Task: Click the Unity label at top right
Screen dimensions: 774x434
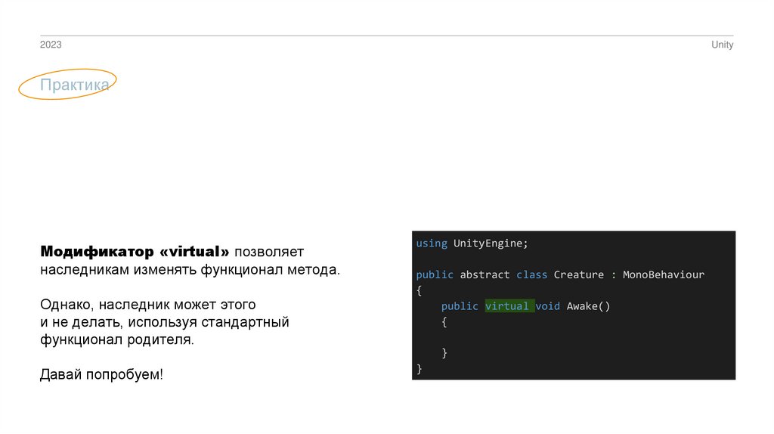Action: pos(722,45)
